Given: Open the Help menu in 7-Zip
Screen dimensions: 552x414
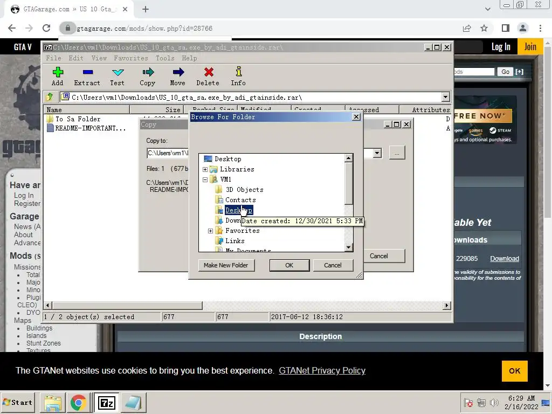Looking at the screenshot, I should click(x=189, y=58).
